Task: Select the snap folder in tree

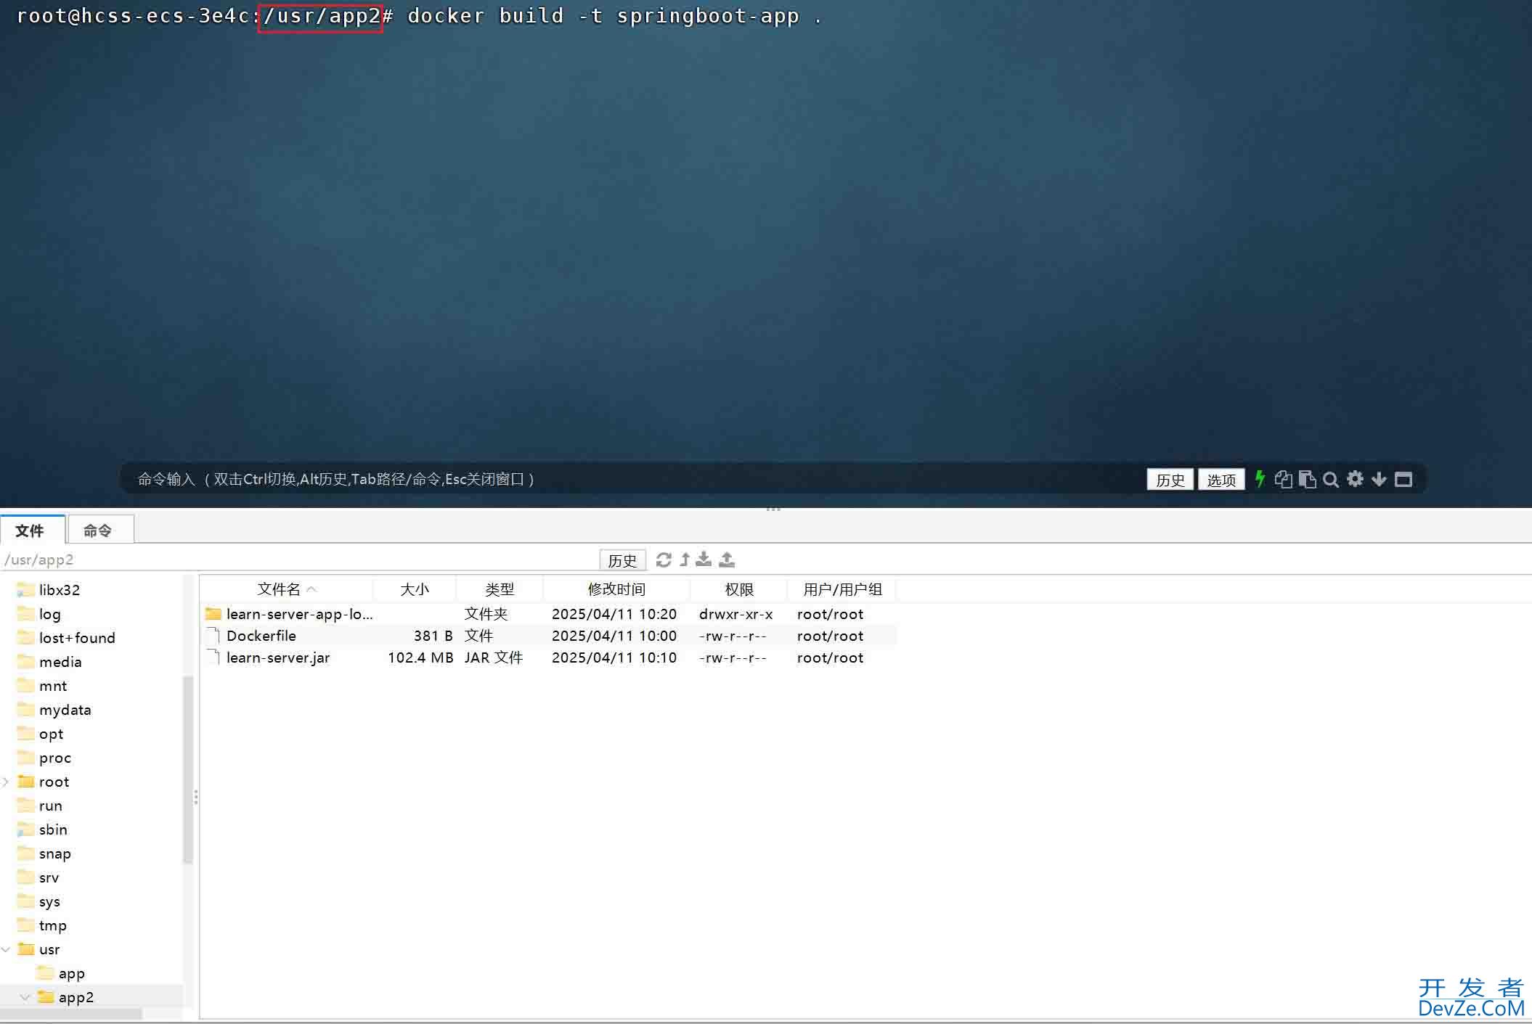Action: coord(54,853)
